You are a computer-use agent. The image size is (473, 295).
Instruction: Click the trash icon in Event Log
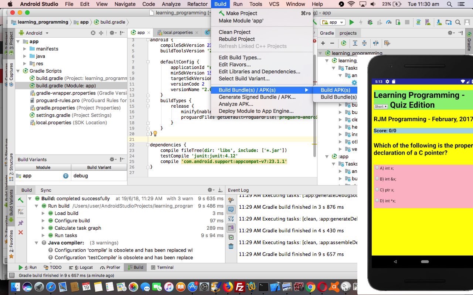(231, 246)
